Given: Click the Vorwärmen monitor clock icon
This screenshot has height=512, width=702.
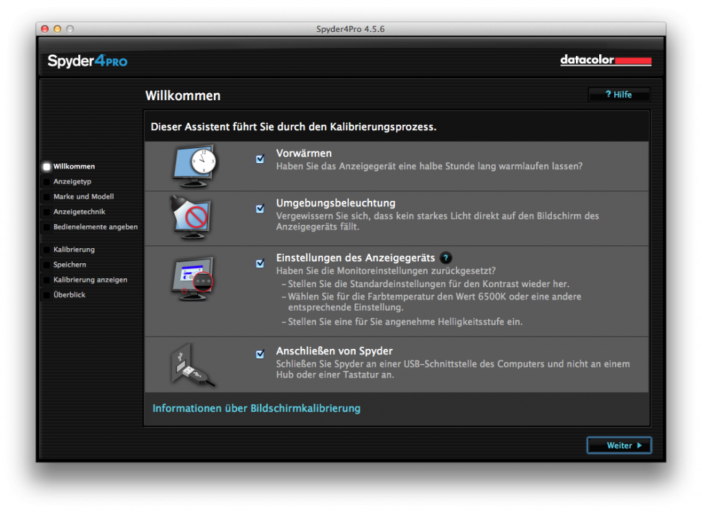Looking at the screenshot, I should (194, 167).
